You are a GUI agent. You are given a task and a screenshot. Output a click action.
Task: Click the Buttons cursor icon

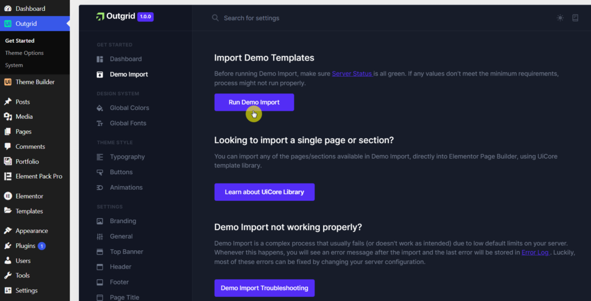[x=100, y=172]
